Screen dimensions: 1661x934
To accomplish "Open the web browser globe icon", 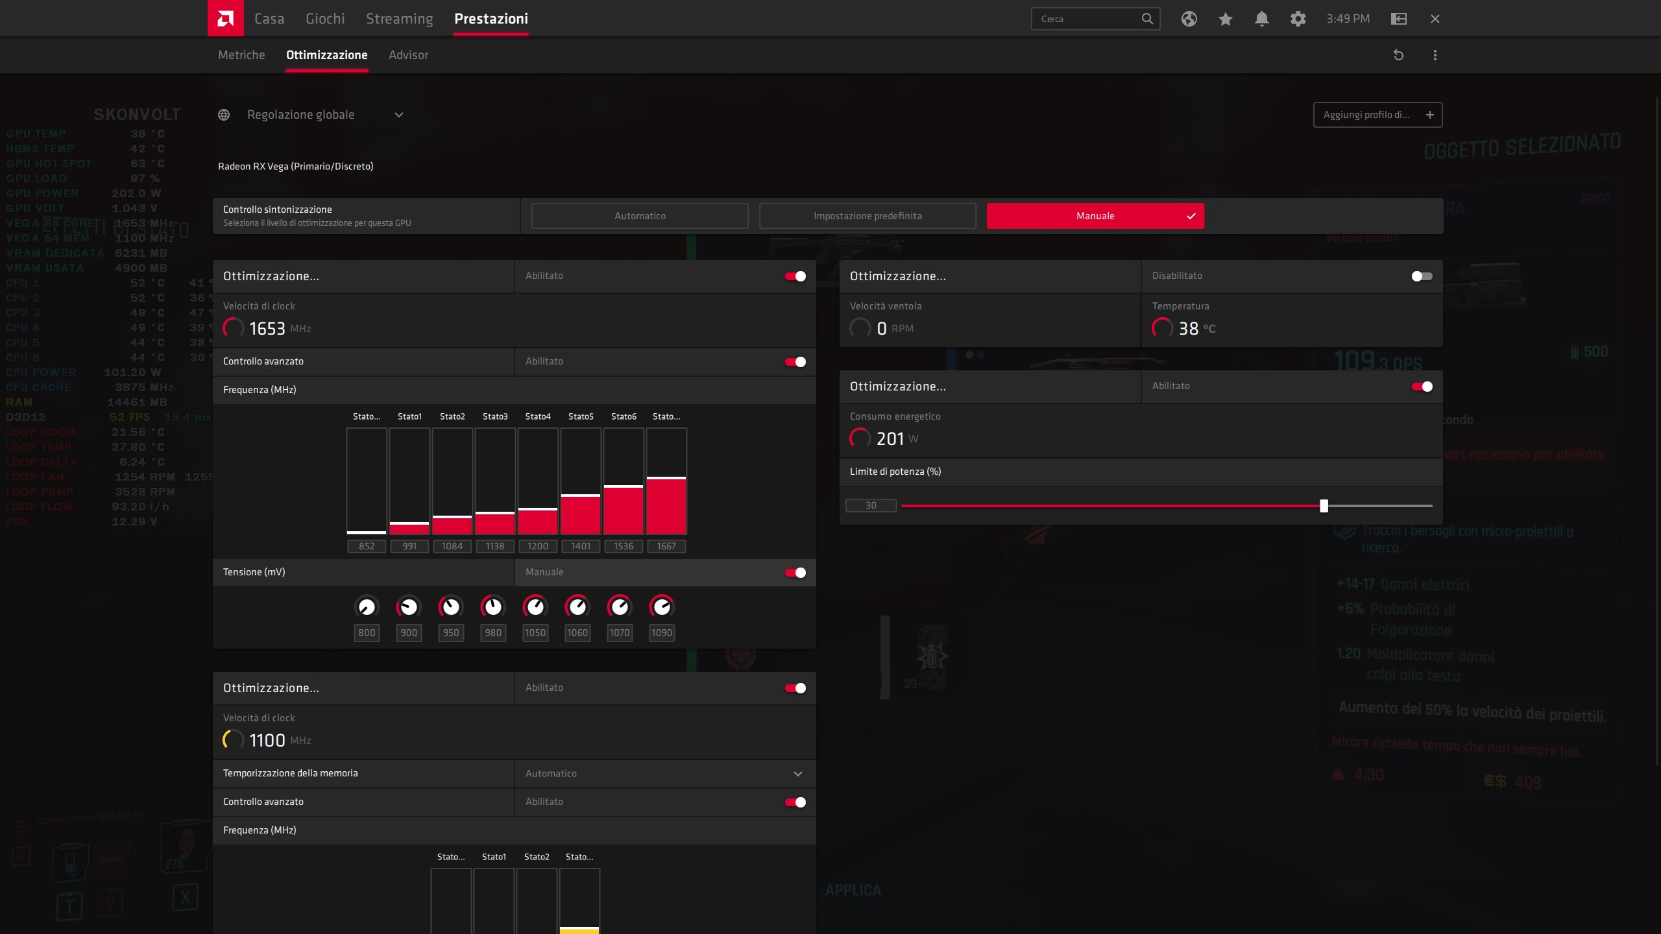I will (x=1189, y=19).
